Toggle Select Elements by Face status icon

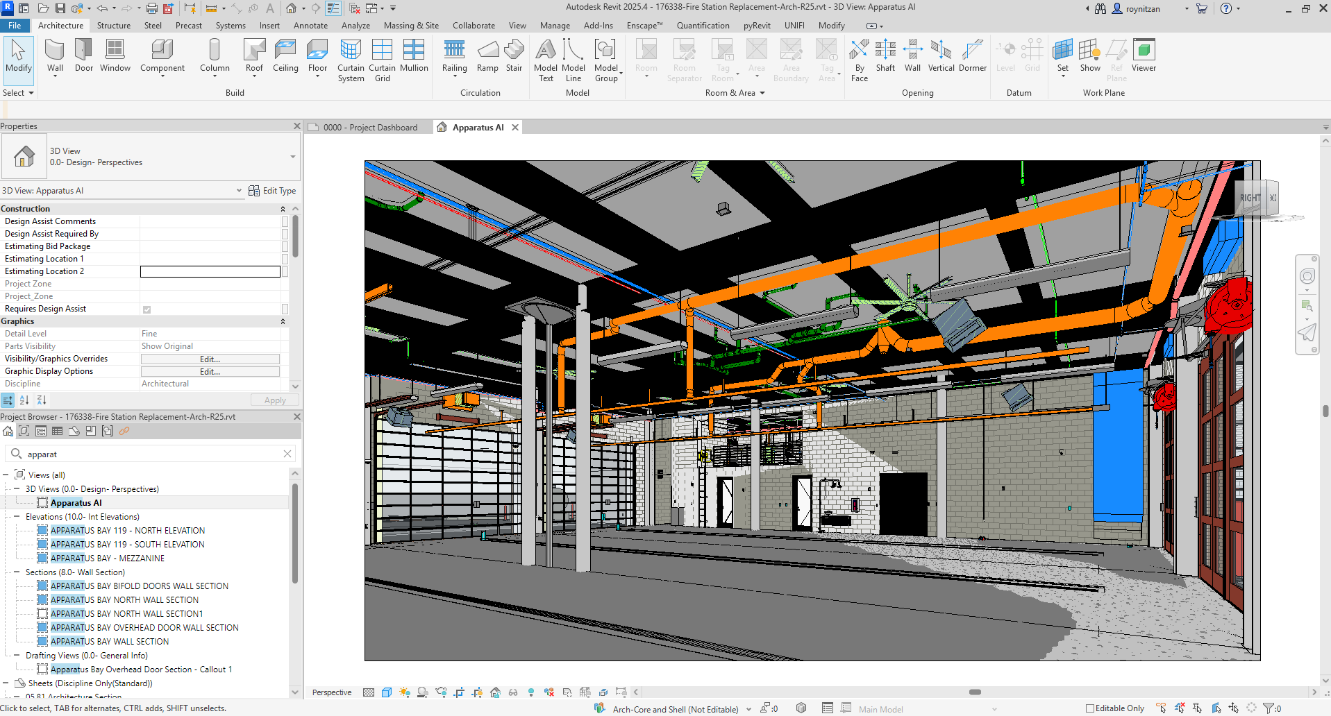(1216, 708)
